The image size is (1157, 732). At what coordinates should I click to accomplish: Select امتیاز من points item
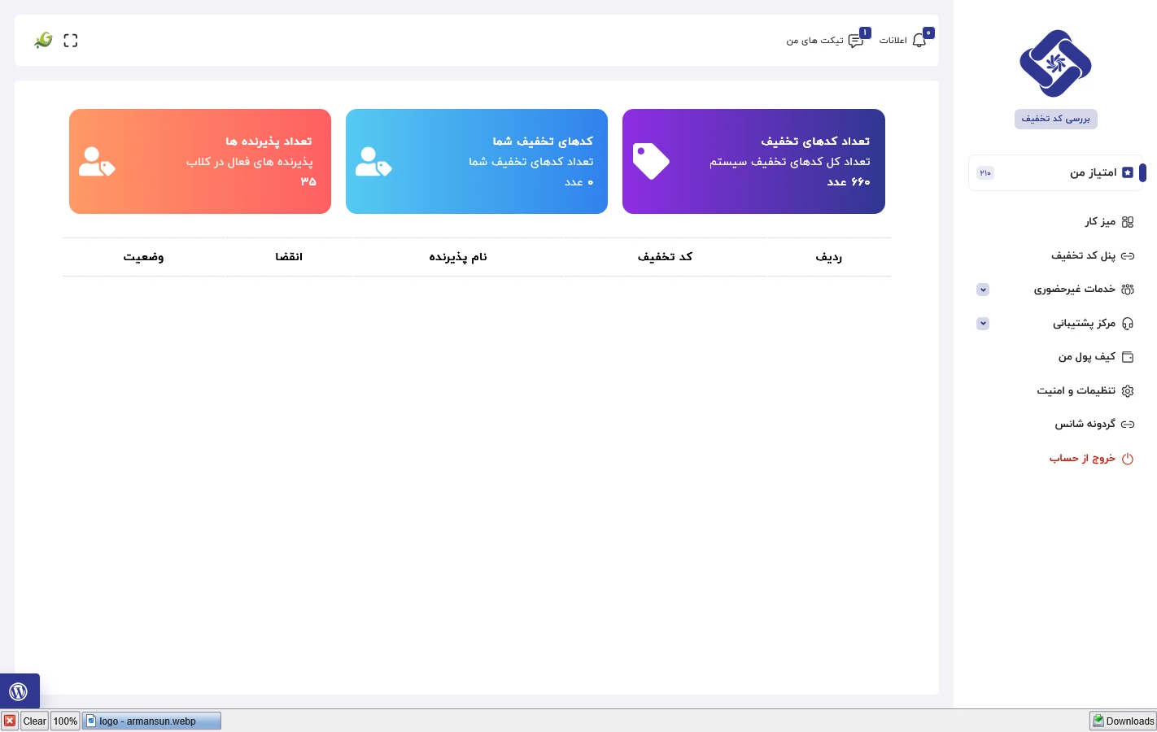point(1093,172)
